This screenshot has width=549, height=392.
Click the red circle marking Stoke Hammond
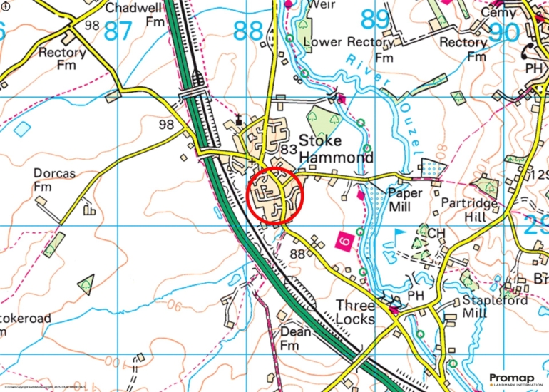[274, 196]
